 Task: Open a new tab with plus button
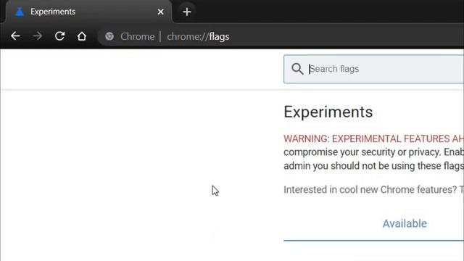pyautogui.click(x=187, y=12)
